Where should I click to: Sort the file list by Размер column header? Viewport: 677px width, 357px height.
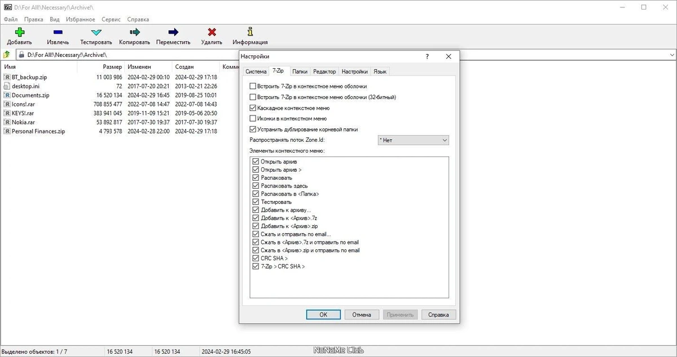(100, 66)
